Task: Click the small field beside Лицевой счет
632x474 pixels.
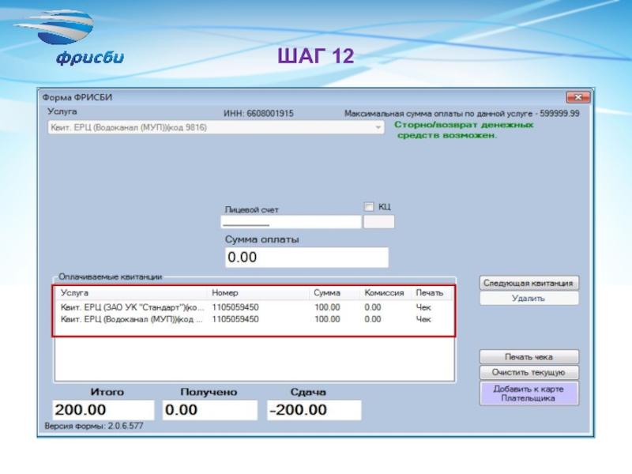Action: 379,222
